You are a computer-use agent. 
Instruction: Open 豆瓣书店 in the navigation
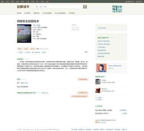(x=36, y=13)
